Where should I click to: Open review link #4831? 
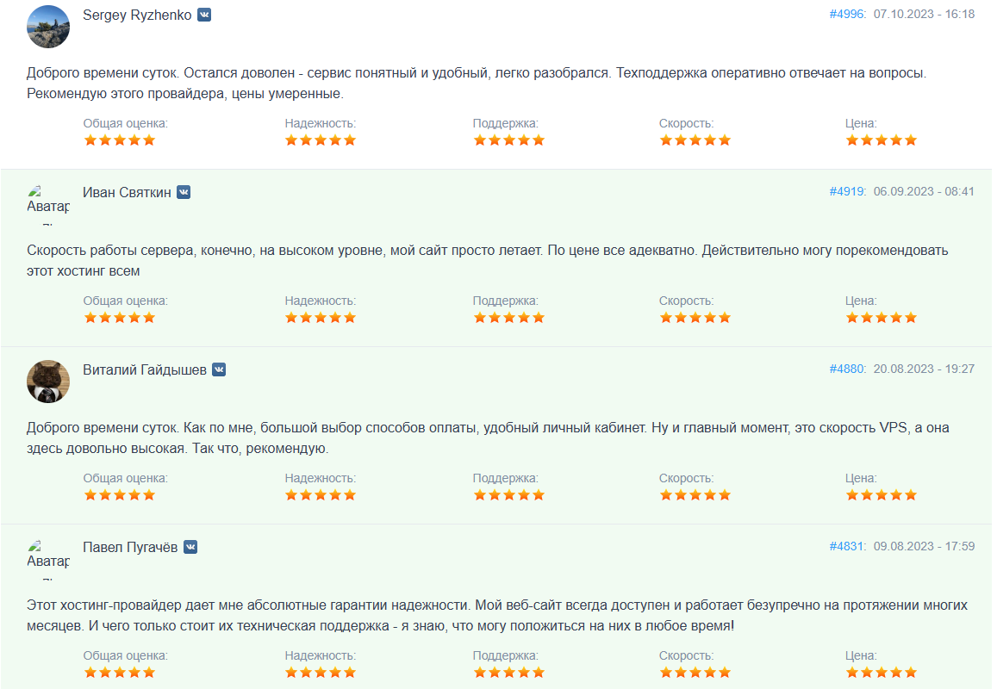[847, 546]
